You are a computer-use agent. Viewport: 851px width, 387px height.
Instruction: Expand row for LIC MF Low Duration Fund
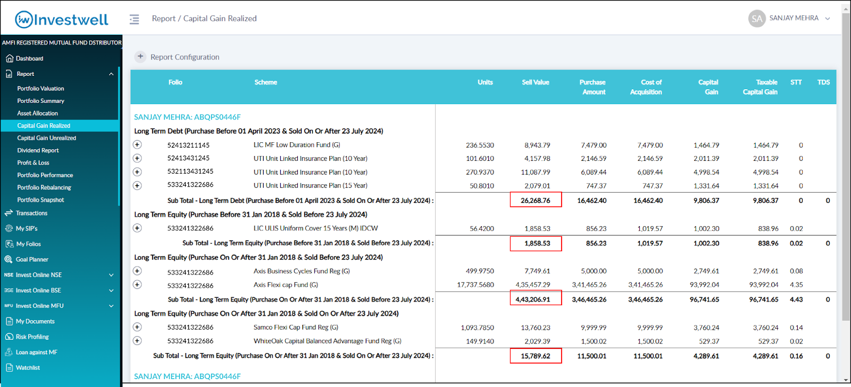pyautogui.click(x=137, y=144)
